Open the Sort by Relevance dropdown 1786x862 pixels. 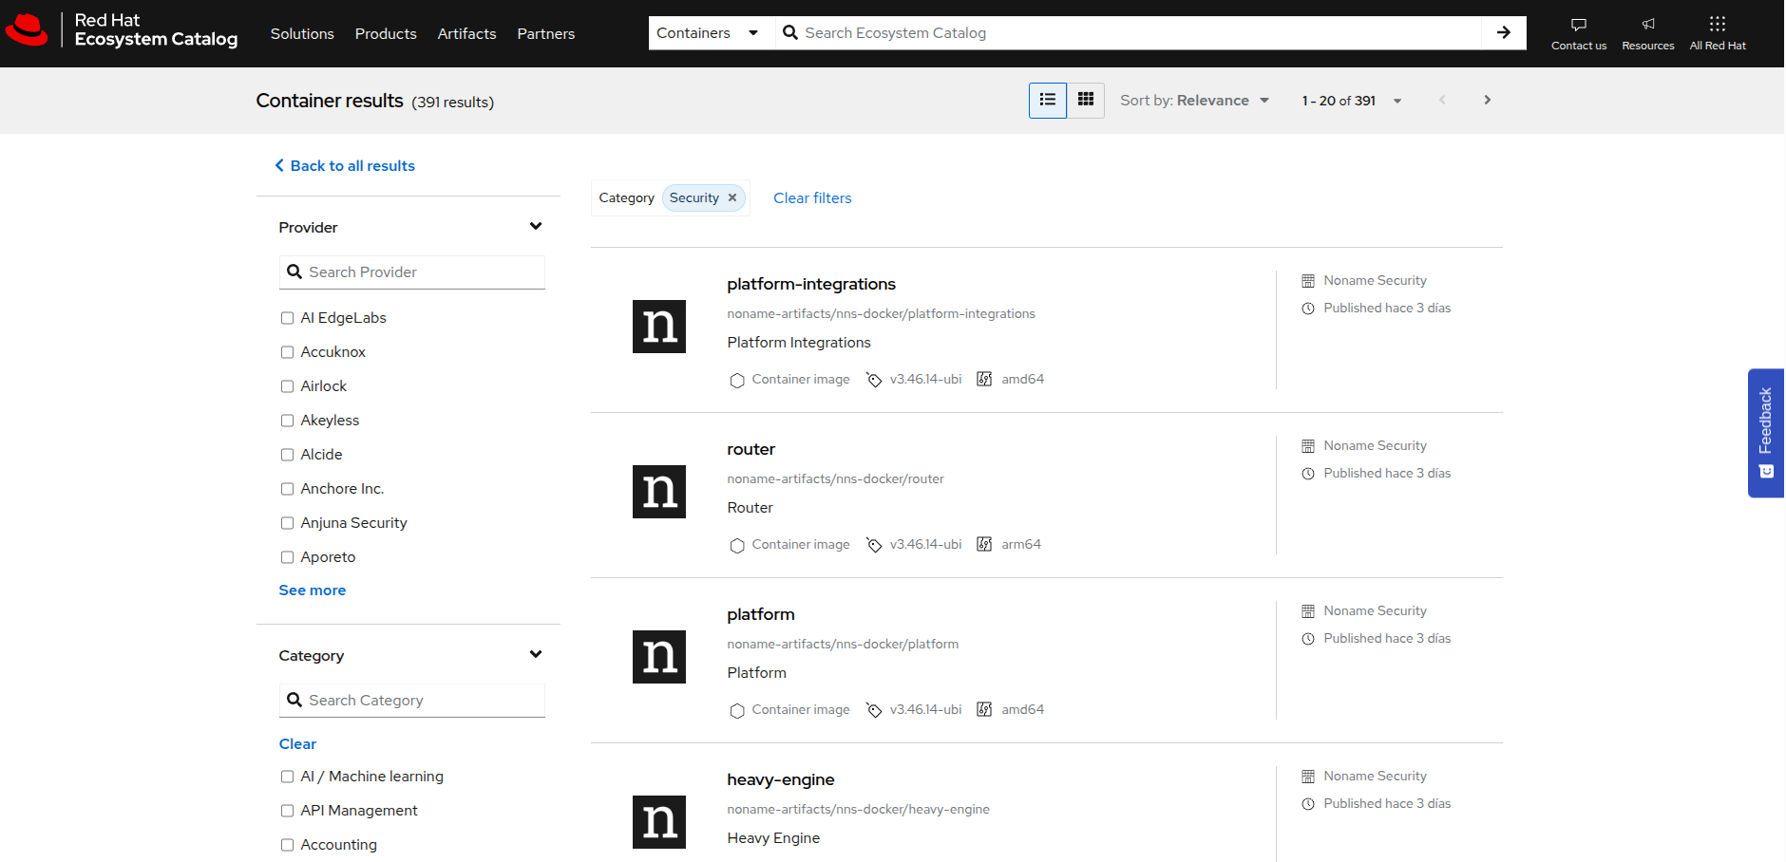[1194, 101]
